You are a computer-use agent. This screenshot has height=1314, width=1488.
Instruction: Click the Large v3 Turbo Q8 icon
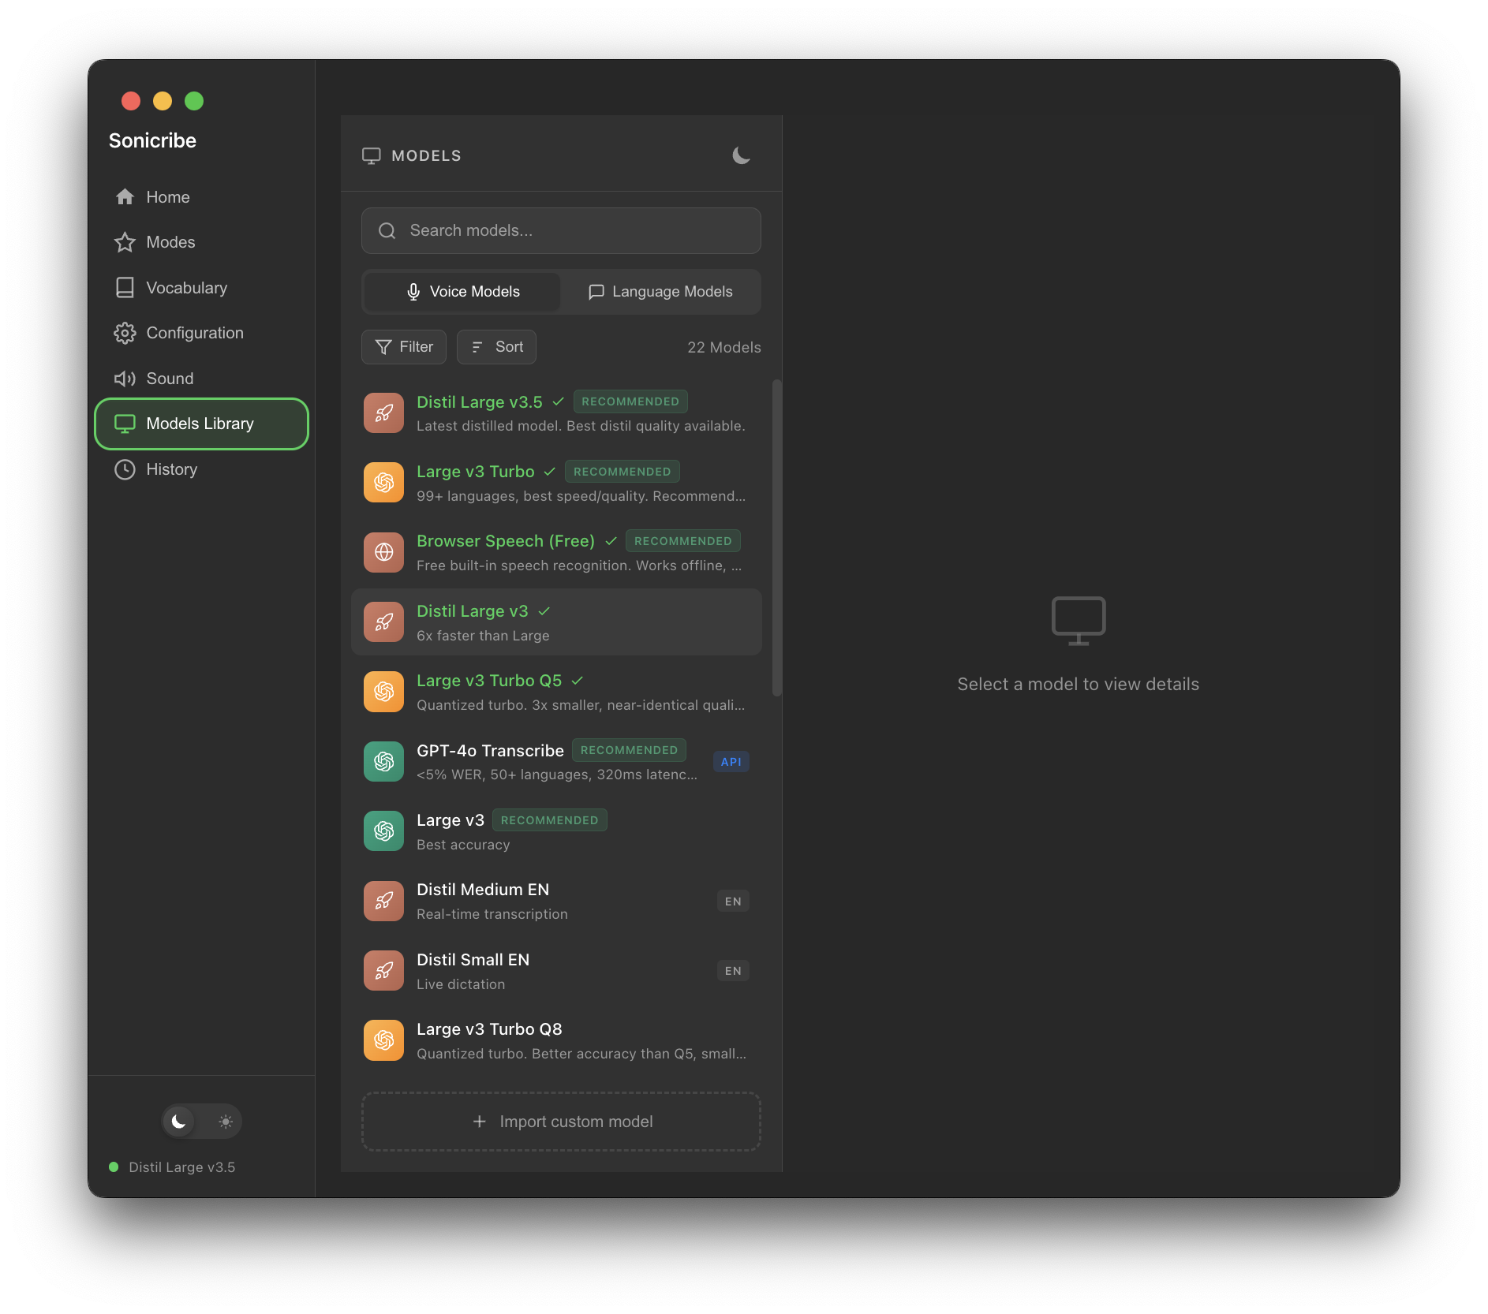(x=383, y=1040)
